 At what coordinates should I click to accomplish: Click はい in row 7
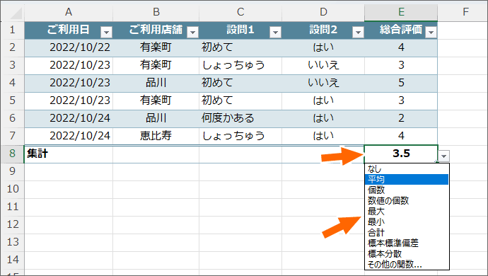323,136
